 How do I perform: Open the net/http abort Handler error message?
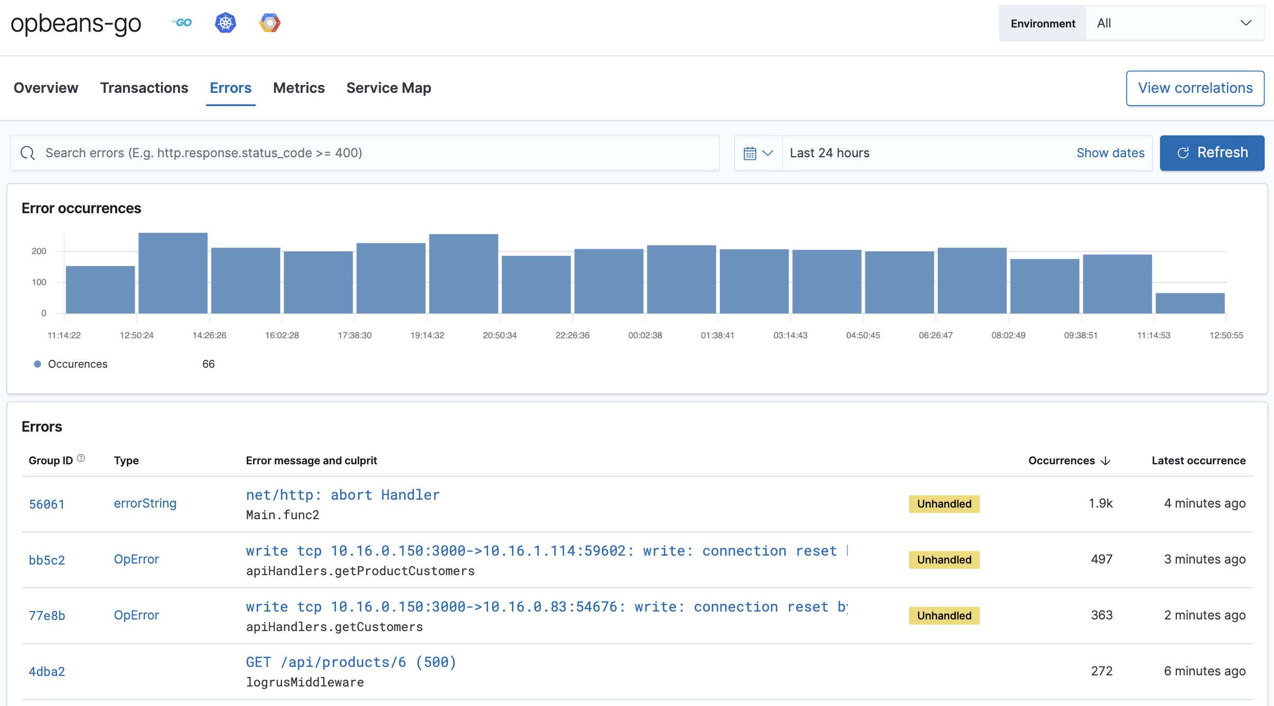(x=342, y=494)
